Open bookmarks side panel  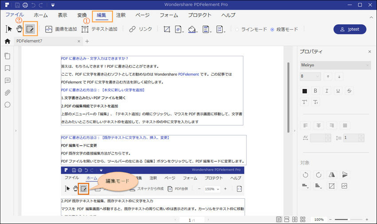click(x=8, y=68)
